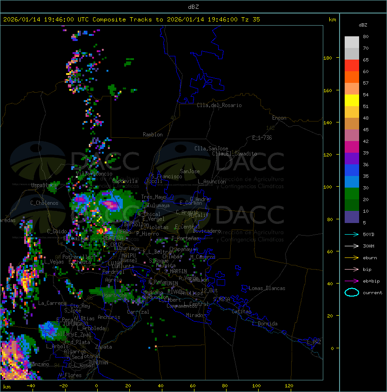Click the 'Anchoris' map label
Viewport: 387px width, 392px height.
click(109, 317)
